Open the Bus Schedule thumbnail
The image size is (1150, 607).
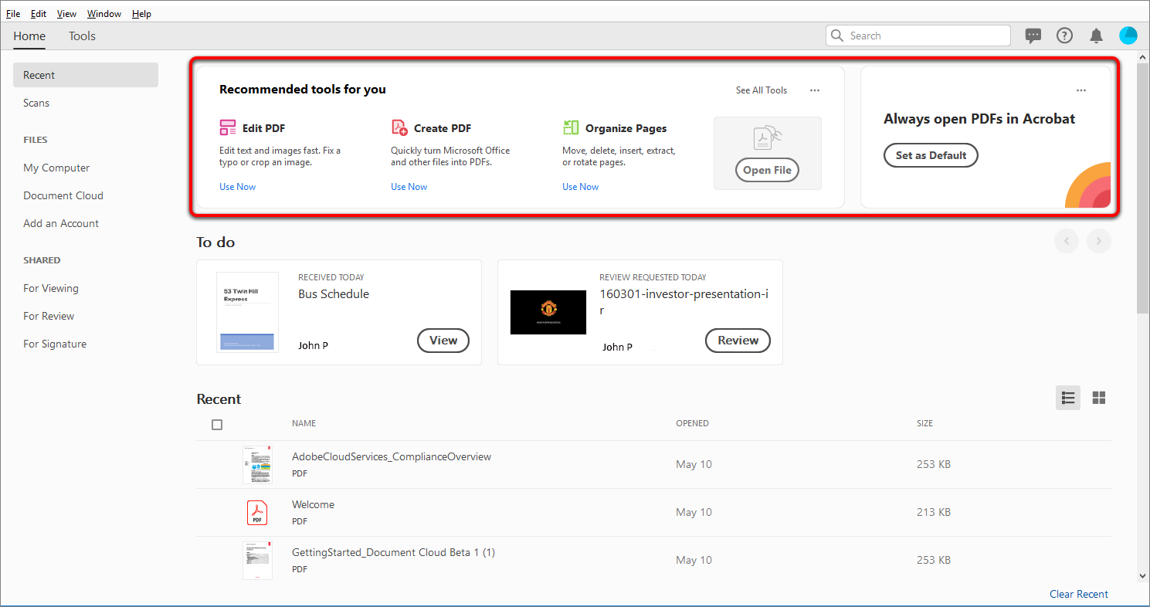(248, 312)
